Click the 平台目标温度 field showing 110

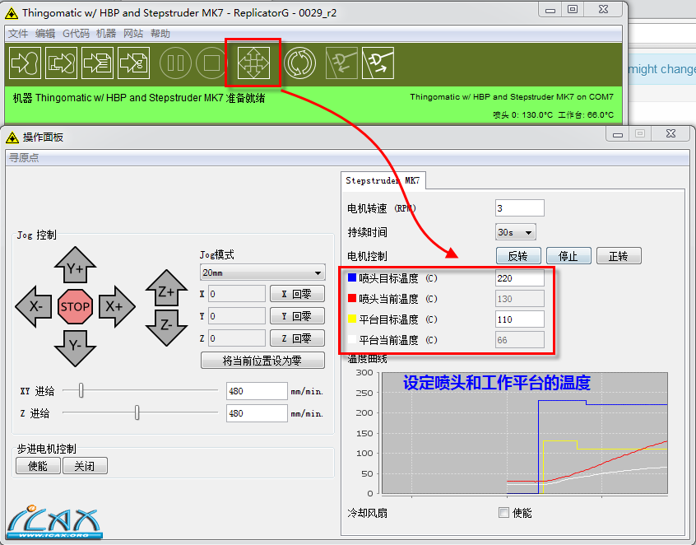pyautogui.click(x=519, y=319)
